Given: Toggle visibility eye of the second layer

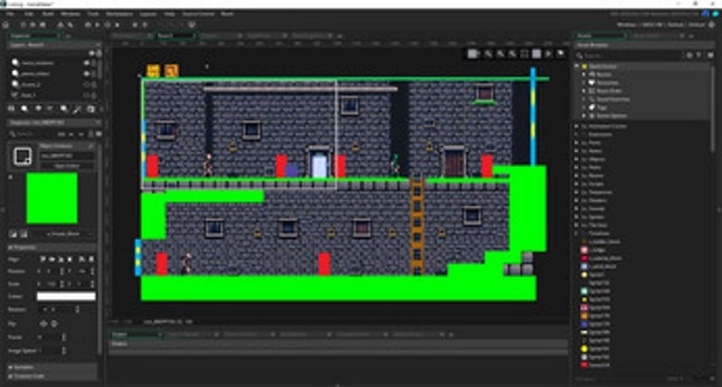Looking at the screenshot, I should [86, 73].
